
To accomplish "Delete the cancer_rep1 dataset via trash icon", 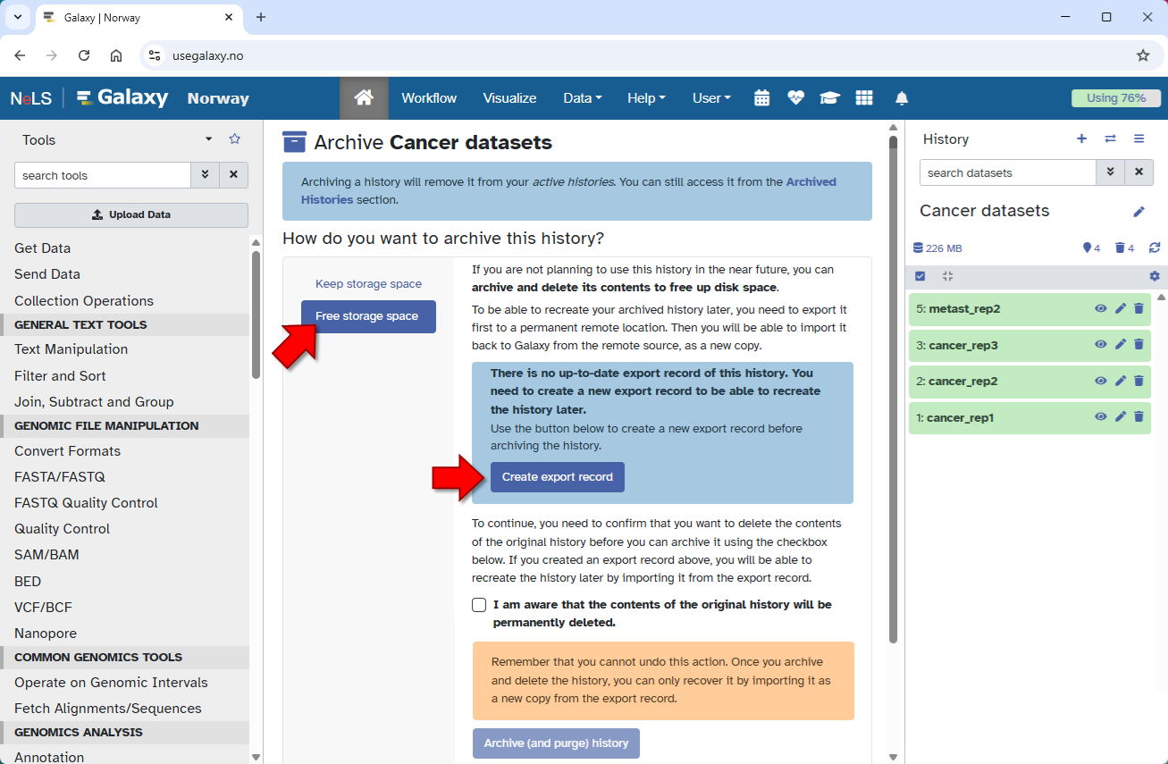I will pyautogui.click(x=1139, y=417).
